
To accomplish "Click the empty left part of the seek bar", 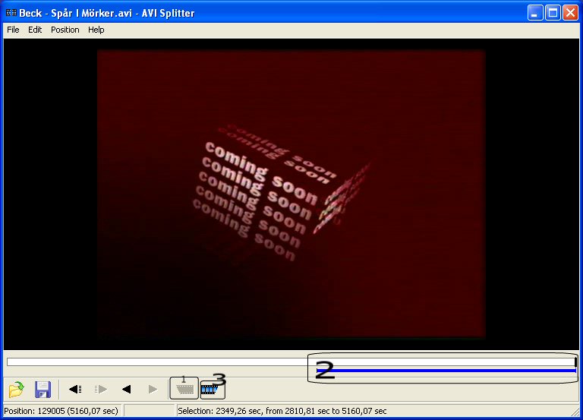I will (152, 362).
